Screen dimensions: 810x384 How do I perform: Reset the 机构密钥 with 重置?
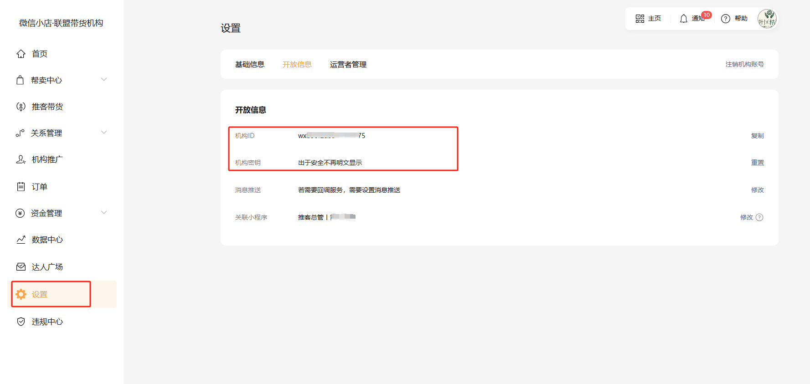click(x=757, y=163)
